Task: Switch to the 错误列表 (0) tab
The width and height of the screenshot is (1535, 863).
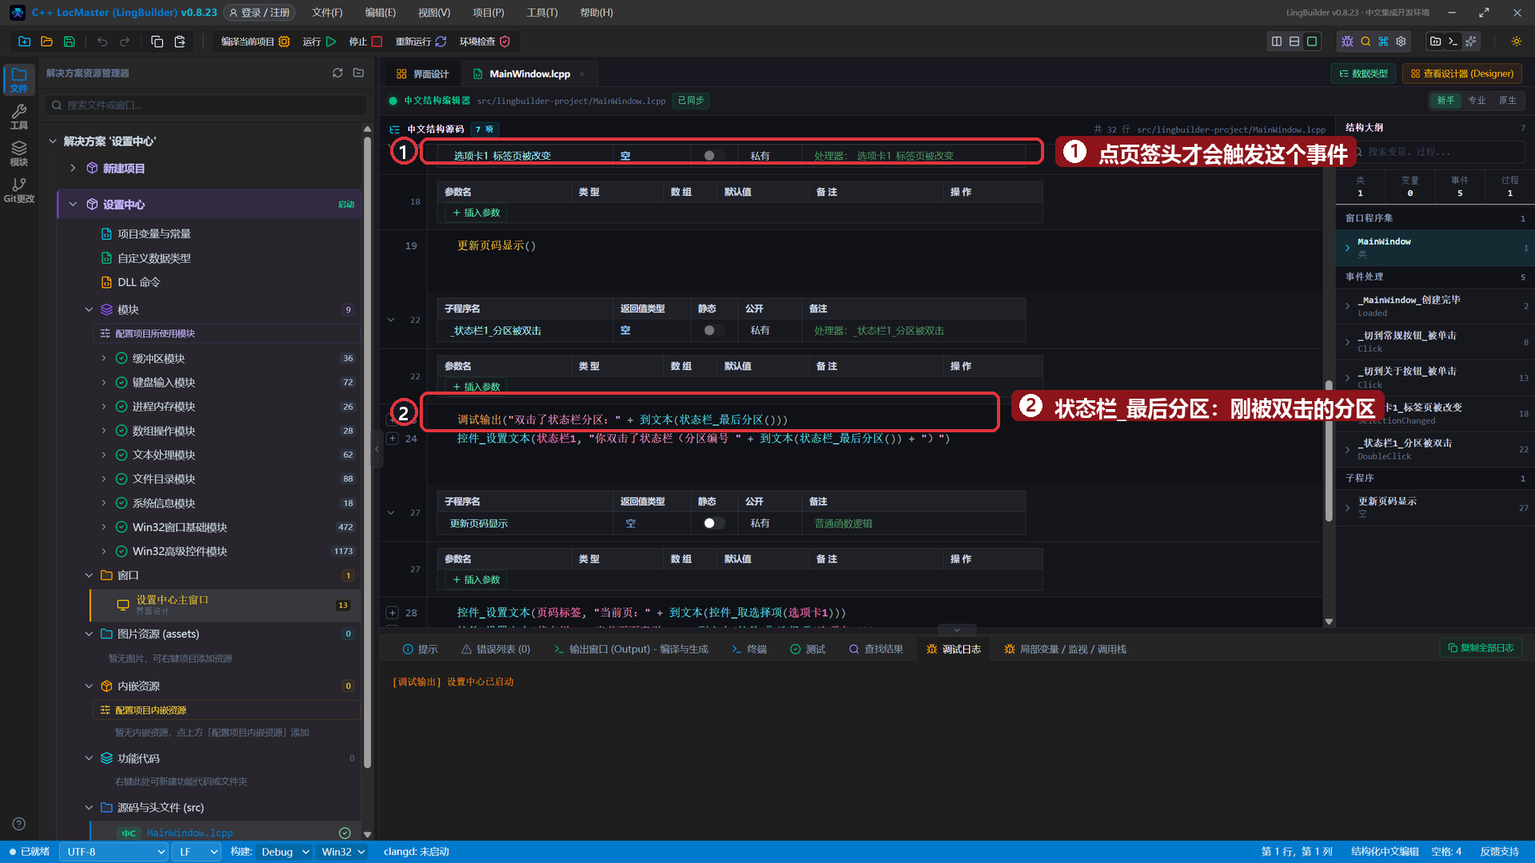Action: tap(496, 649)
